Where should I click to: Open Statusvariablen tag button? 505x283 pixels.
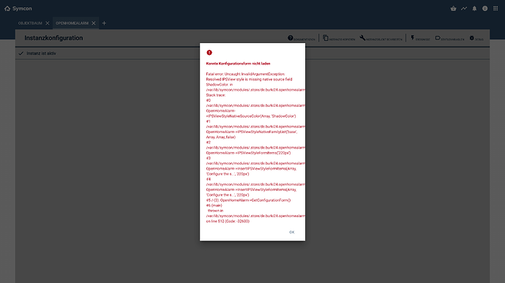pos(449,38)
